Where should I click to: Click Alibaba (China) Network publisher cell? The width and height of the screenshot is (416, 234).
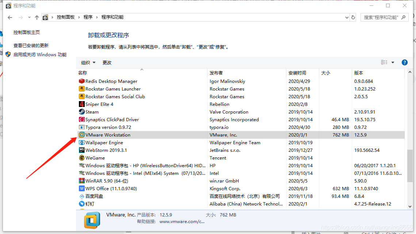click(x=246, y=204)
